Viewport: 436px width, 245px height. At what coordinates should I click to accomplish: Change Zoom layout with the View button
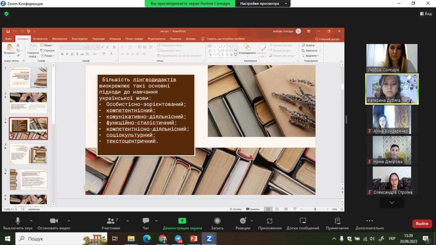click(x=426, y=14)
